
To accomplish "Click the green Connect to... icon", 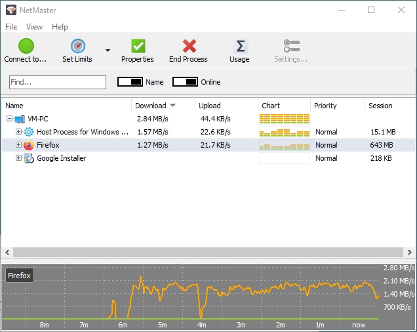I will pyautogui.click(x=26, y=47).
